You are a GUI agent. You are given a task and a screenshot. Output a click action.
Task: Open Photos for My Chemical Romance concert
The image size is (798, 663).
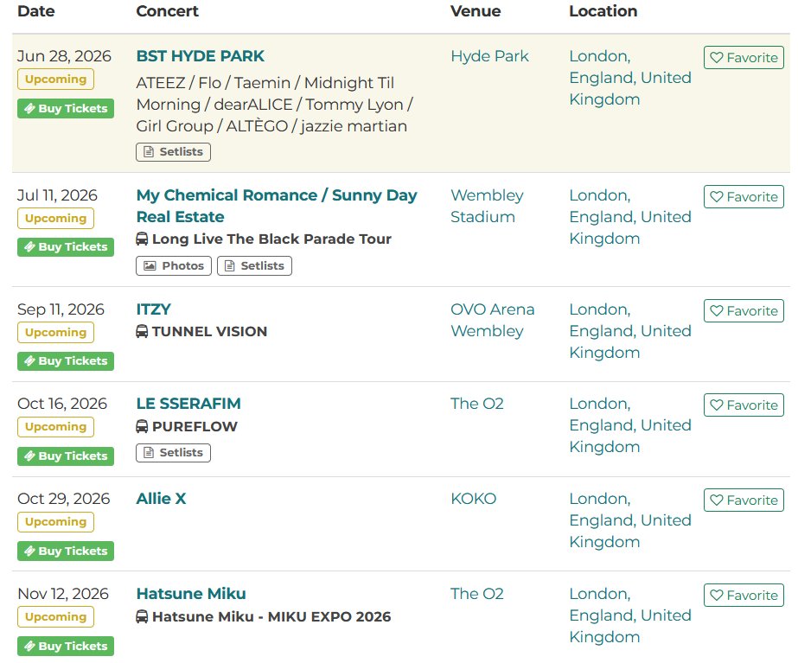[174, 265]
